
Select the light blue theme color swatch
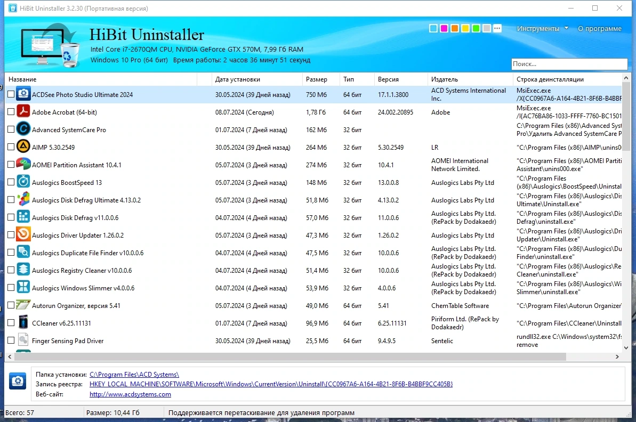433,28
